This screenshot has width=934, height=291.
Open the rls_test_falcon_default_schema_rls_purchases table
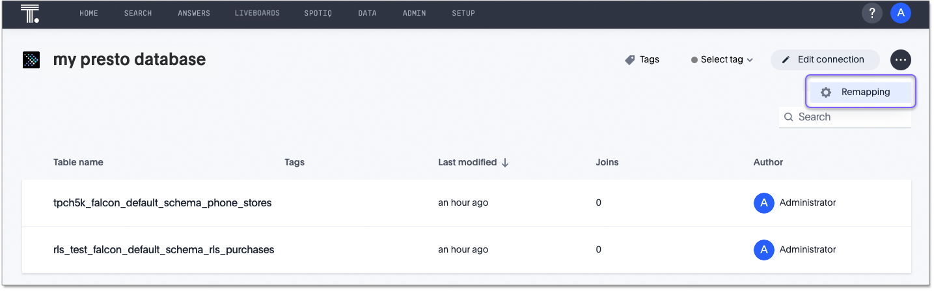pyautogui.click(x=163, y=249)
